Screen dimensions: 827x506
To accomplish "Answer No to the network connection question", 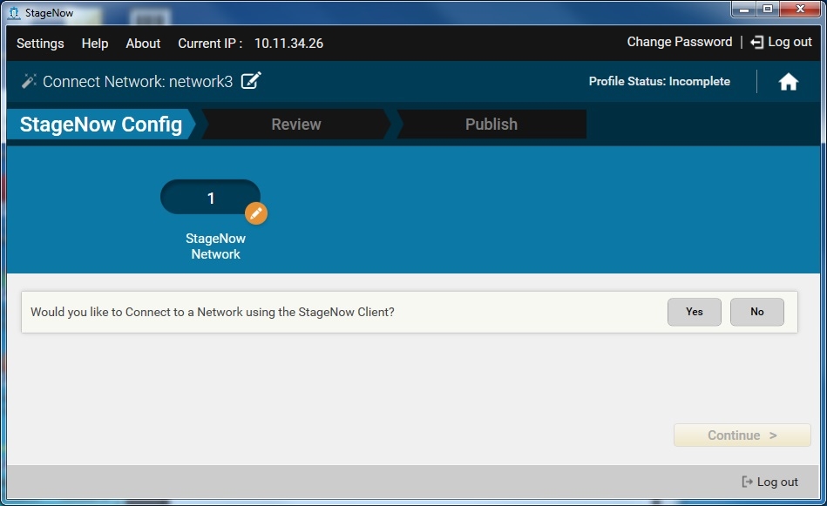I will (x=756, y=312).
